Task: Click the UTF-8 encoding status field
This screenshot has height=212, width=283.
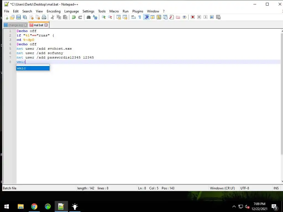Action: 245,188
